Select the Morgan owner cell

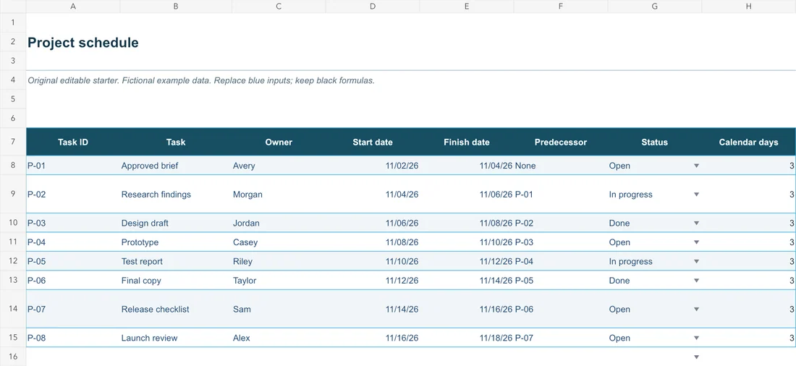coord(279,194)
